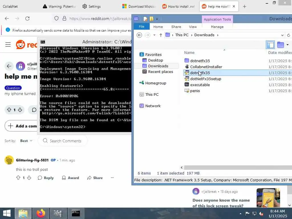This screenshot has height=219, width=292.
Task: Upvote the 'this is no troll post' comment
Action: tap(18, 178)
